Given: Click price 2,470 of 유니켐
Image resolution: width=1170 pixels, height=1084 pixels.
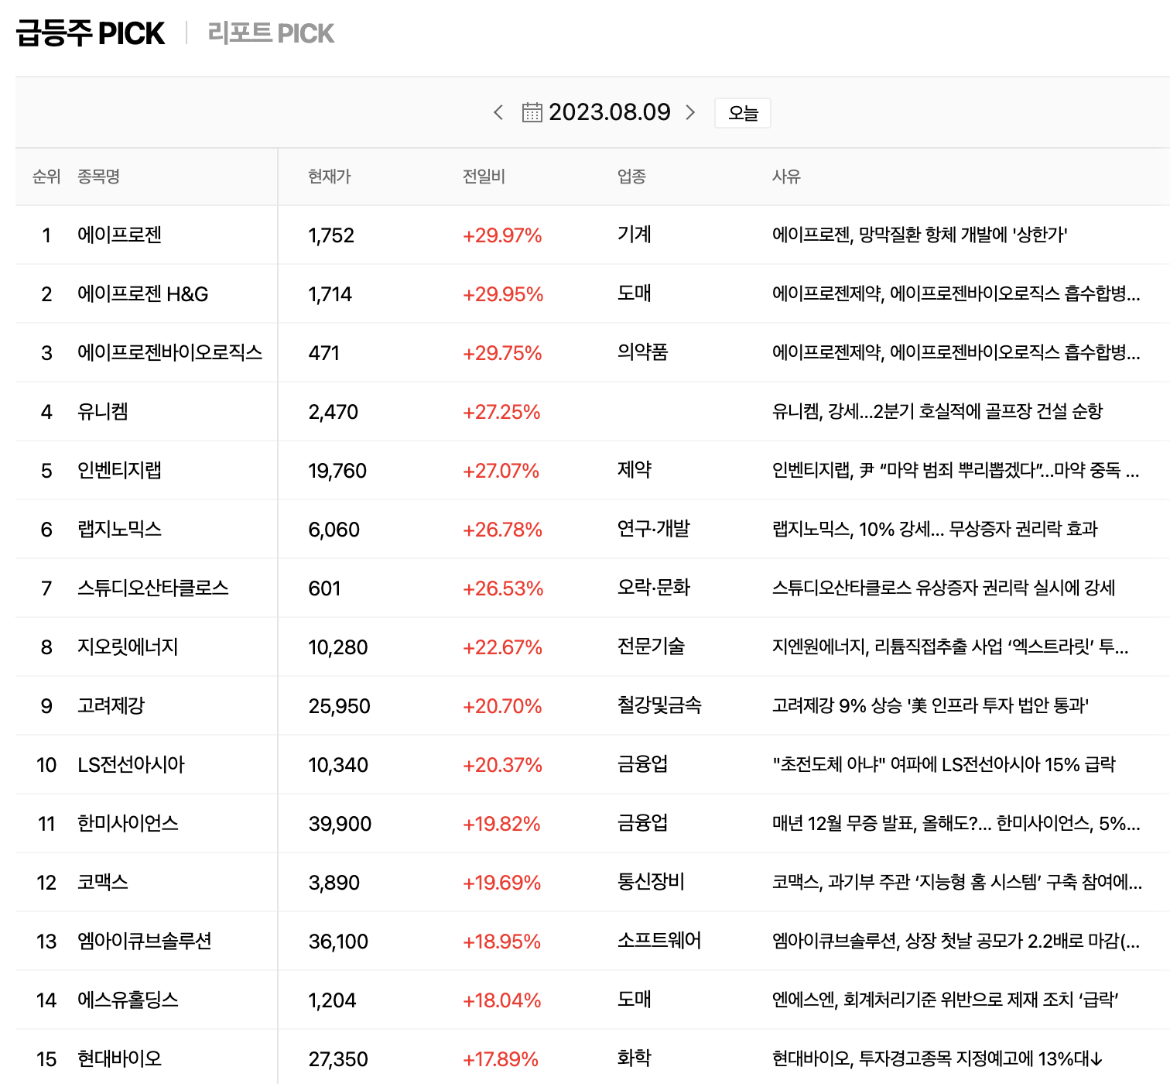Looking at the screenshot, I should coord(334,412).
